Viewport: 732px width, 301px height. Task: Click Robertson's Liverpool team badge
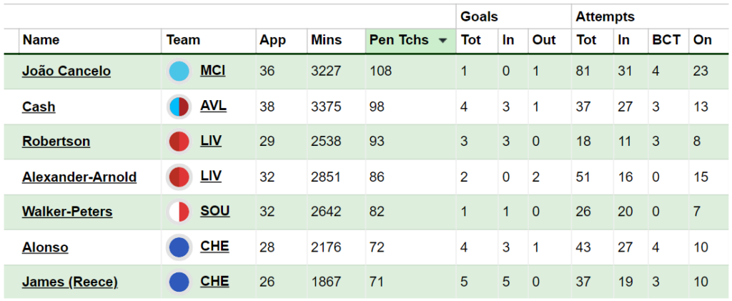pos(179,142)
